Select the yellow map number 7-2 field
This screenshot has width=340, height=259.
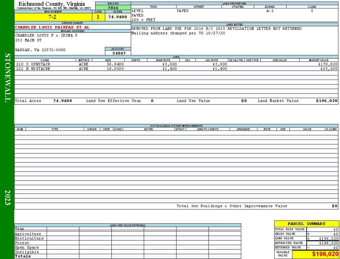click(53, 17)
